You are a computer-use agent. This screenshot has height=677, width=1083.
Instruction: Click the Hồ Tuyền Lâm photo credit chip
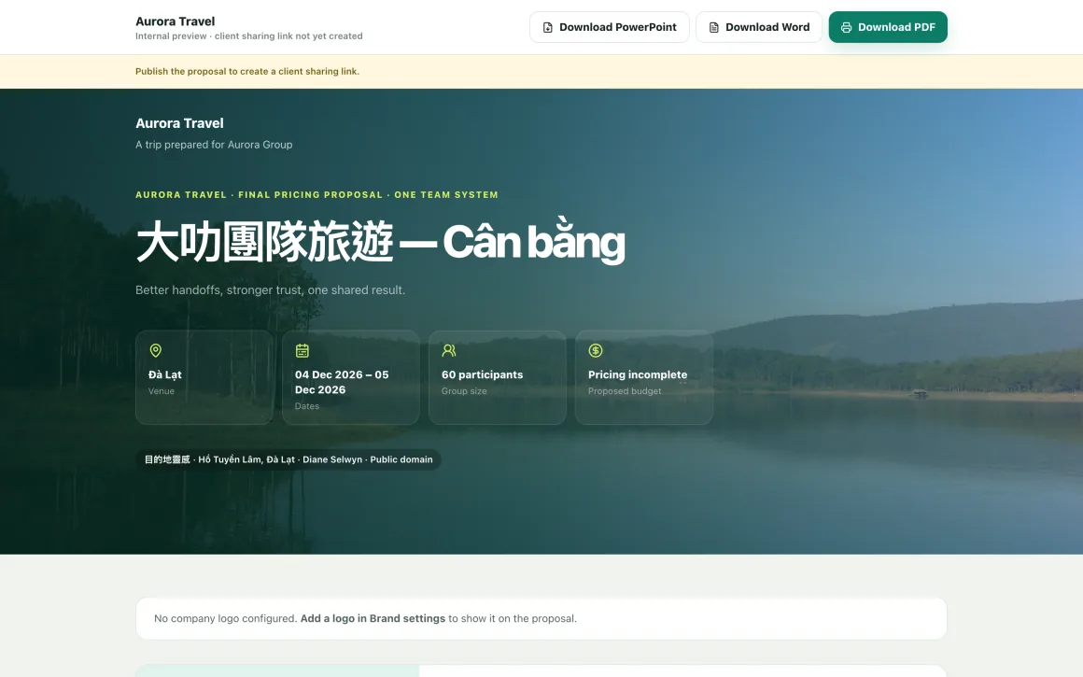pyautogui.click(x=288, y=459)
